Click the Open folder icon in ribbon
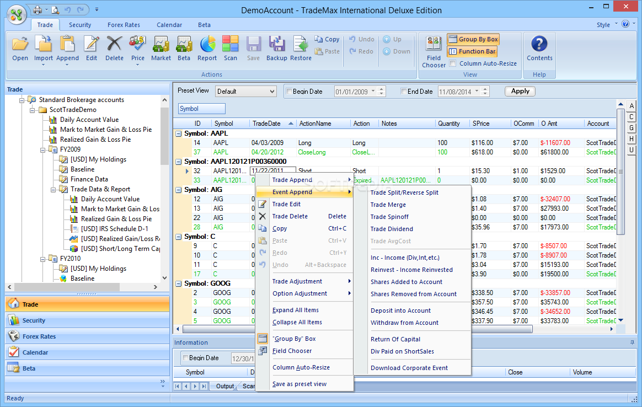Viewport: 642px width, 407px height. click(x=20, y=44)
